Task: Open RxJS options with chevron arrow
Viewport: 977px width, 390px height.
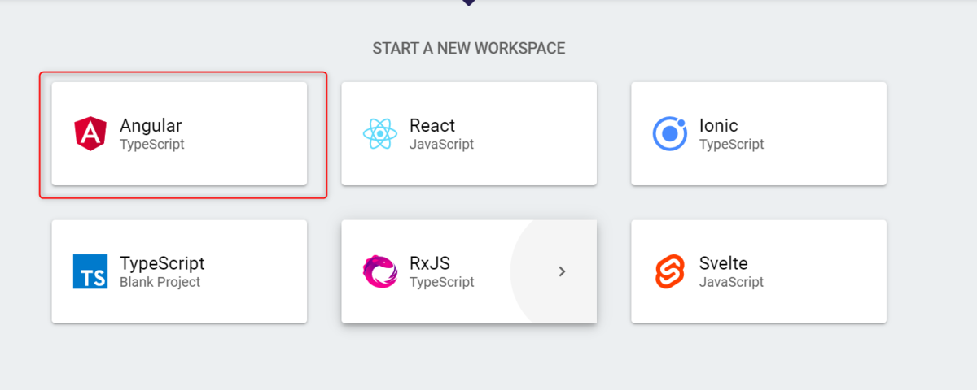Action: [x=562, y=271]
